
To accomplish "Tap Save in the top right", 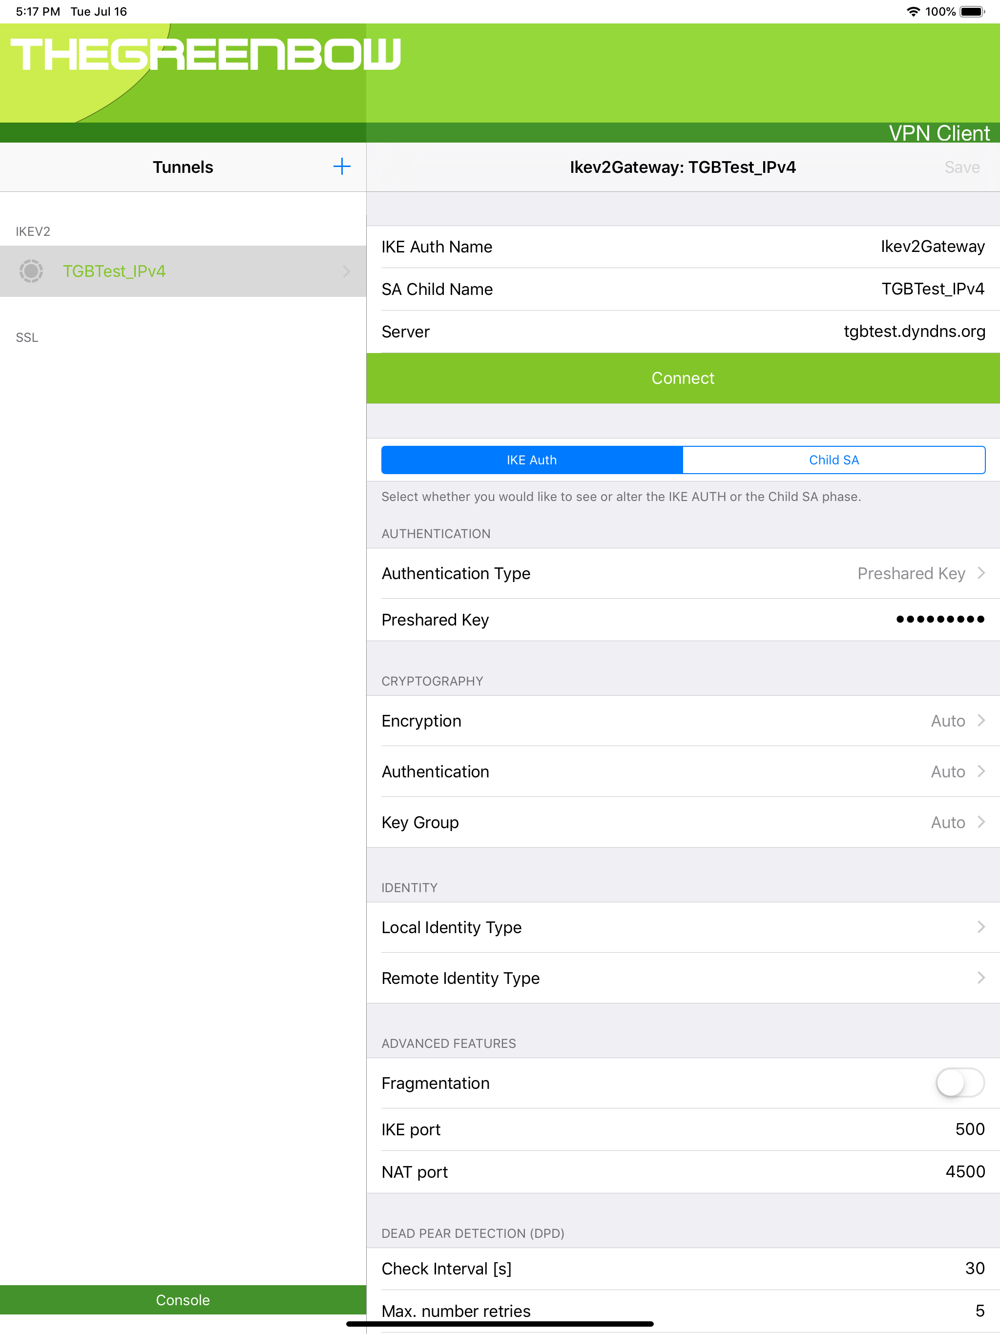I will [x=962, y=167].
